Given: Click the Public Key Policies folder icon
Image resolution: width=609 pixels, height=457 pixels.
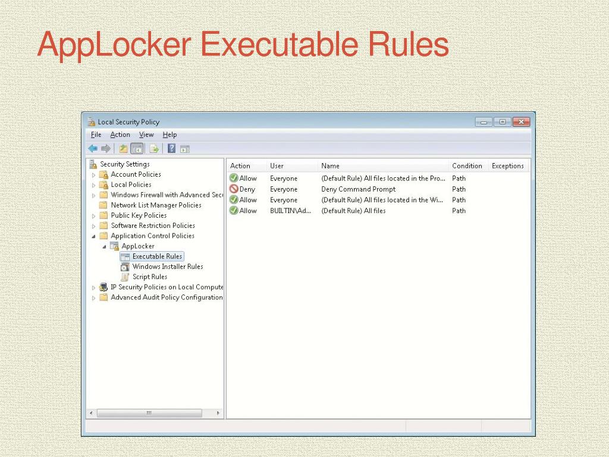Looking at the screenshot, I should [103, 215].
